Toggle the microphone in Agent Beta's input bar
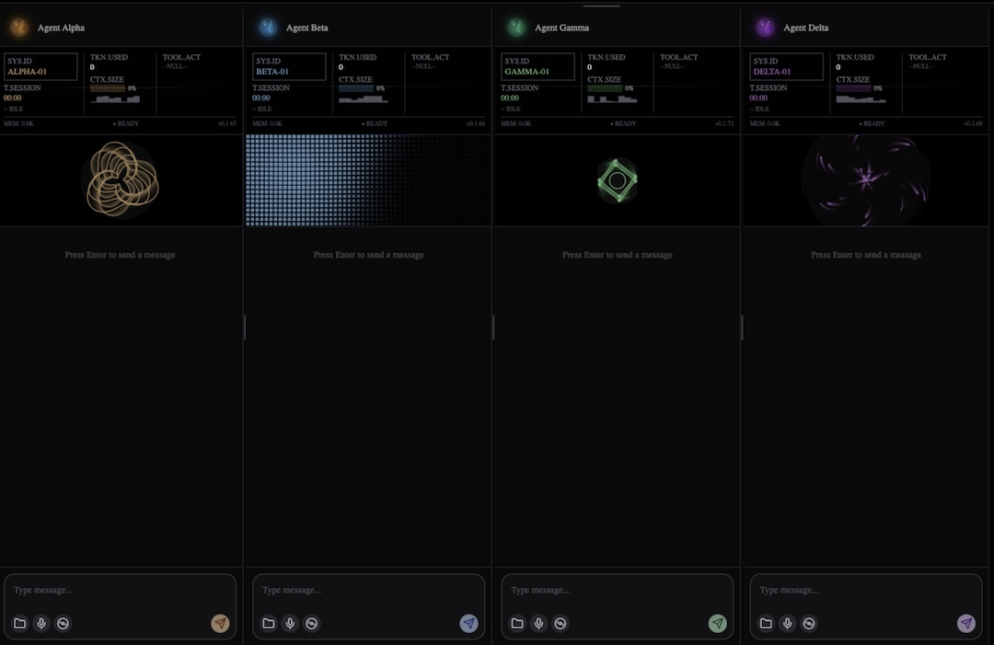994x645 pixels. 290,623
